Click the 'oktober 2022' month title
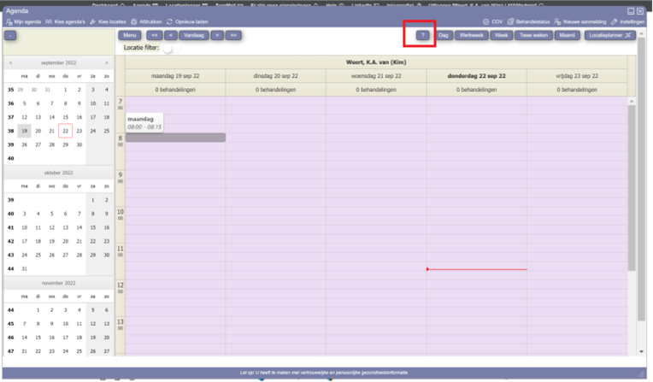Viewport: 653px width, 382px height. [x=59, y=173]
